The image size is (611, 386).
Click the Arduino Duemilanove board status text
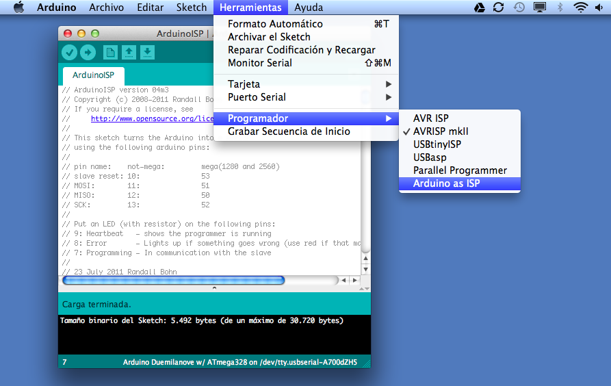(x=240, y=362)
